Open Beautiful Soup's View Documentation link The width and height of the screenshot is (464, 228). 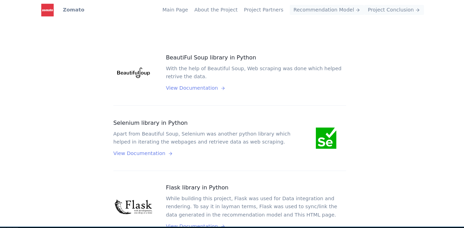[x=192, y=88]
